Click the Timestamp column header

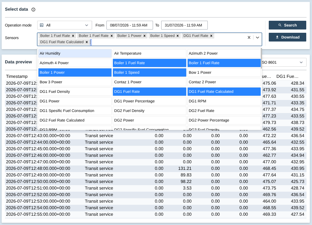pos(17,76)
